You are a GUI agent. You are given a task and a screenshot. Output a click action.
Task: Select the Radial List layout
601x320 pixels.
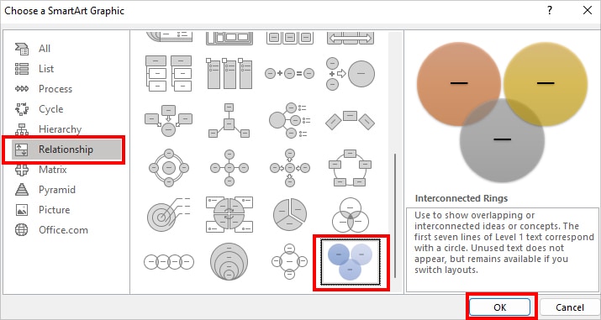pos(290,121)
